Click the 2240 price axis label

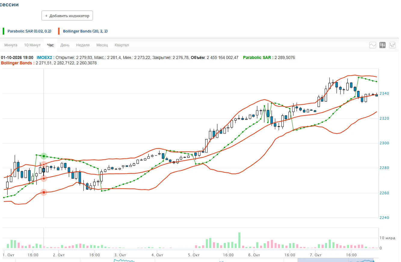point(385,218)
